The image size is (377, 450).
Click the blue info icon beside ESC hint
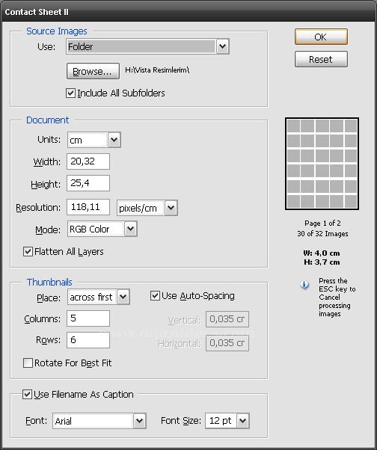click(x=304, y=285)
